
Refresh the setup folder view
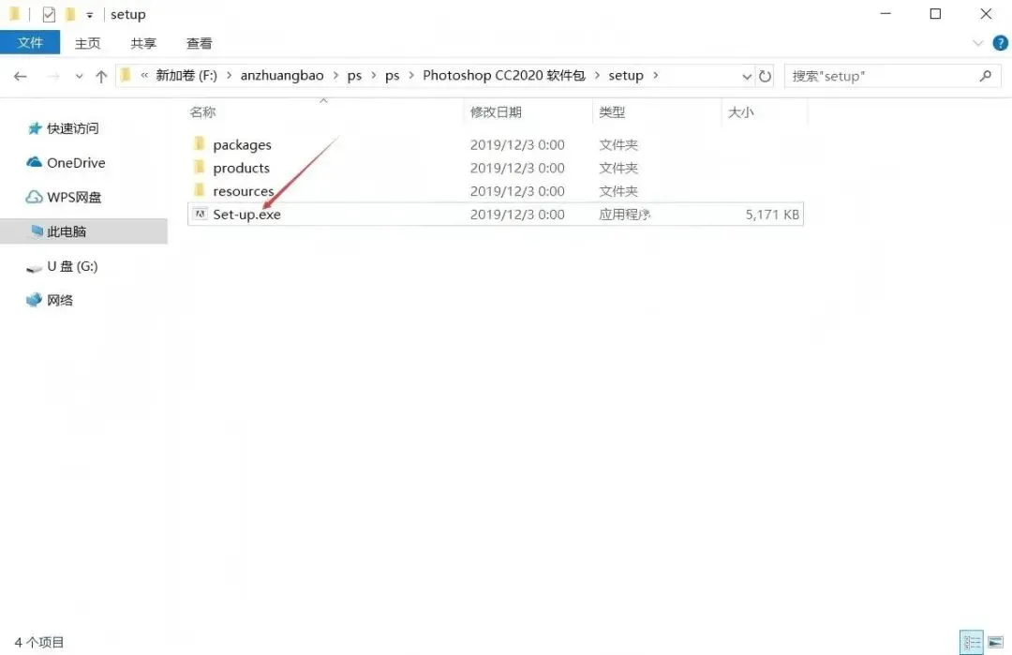765,76
